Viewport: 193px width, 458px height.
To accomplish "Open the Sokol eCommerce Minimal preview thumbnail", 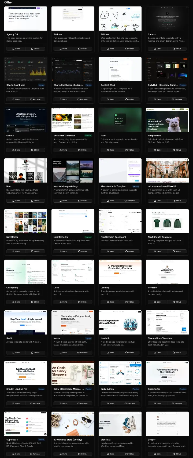I will coord(73,373).
